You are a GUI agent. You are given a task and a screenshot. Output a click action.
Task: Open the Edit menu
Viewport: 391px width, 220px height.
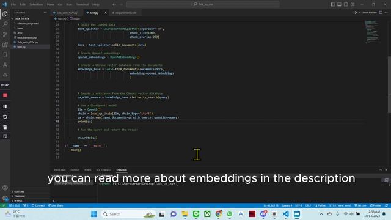(x=23, y=4)
